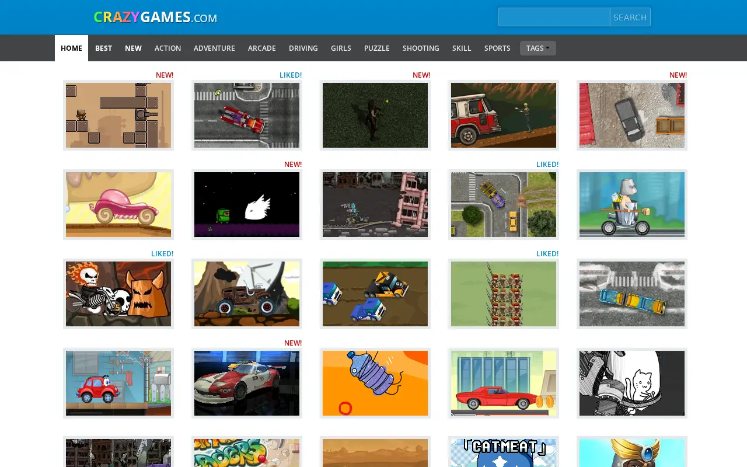Browse the PUZZLE category
This screenshot has height=467, width=747.
coord(377,48)
